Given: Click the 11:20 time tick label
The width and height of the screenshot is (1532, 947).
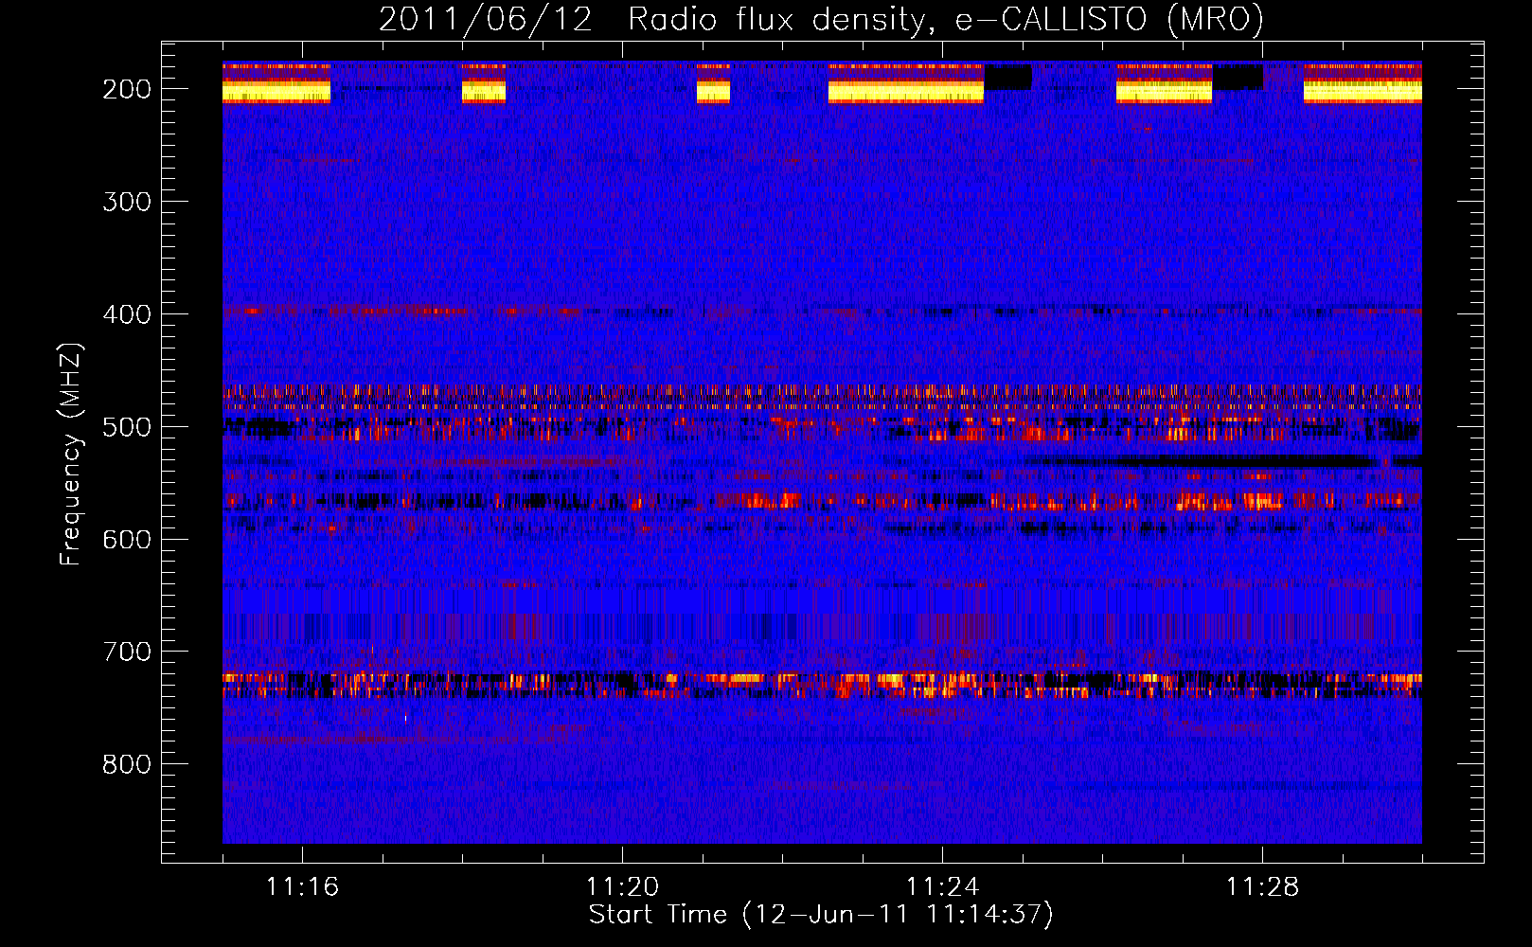Looking at the screenshot, I should (622, 887).
